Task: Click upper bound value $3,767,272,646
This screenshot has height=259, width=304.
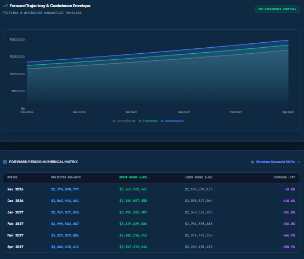Action: 133,247
